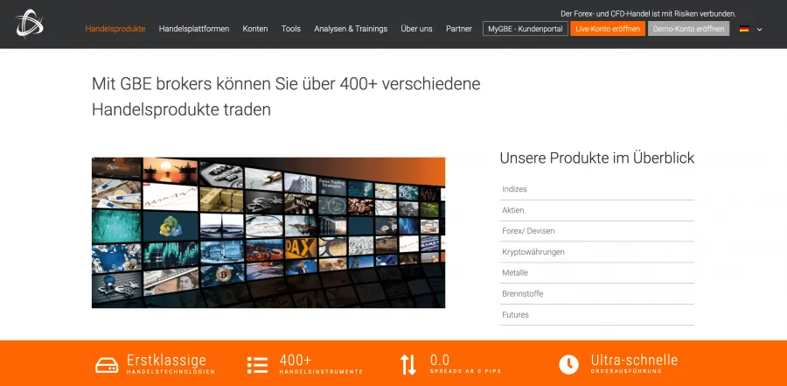Screen dimensions: 787x386
Task: Select Kryptowährungen product link
Action: tap(596, 252)
